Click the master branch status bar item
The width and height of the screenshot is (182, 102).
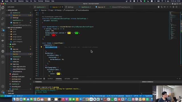coord(8,96)
